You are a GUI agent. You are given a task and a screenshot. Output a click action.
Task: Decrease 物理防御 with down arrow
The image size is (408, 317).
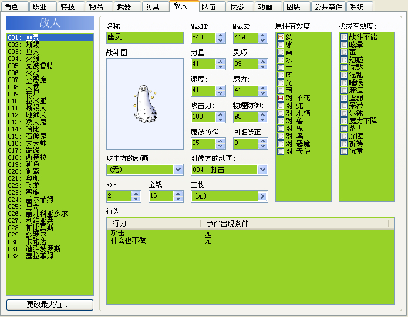(263, 119)
